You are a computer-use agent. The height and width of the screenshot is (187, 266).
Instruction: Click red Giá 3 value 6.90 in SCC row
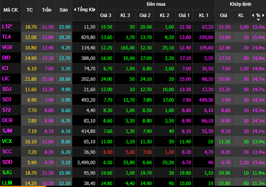pos(108,152)
